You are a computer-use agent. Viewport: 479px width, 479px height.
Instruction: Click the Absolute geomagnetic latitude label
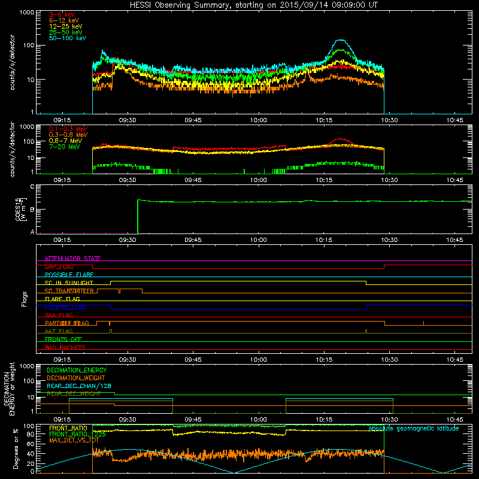pyautogui.click(x=414, y=428)
